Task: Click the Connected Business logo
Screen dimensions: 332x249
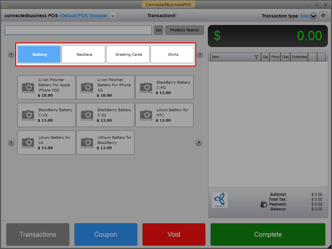Action: [x=220, y=200]
